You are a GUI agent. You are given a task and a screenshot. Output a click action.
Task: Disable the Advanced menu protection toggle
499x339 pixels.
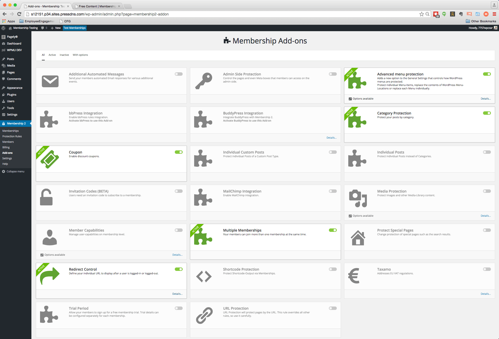pyautogui.click(x=487, y=74)
